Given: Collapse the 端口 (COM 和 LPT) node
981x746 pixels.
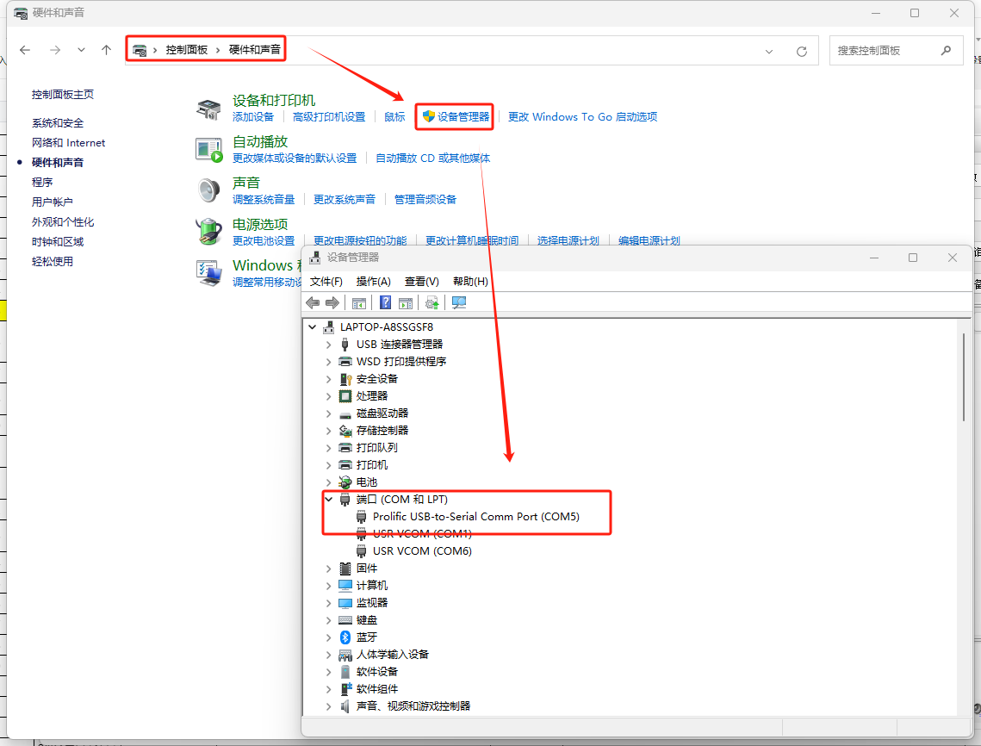Looking at the screenshot, I should pos(328,500).
